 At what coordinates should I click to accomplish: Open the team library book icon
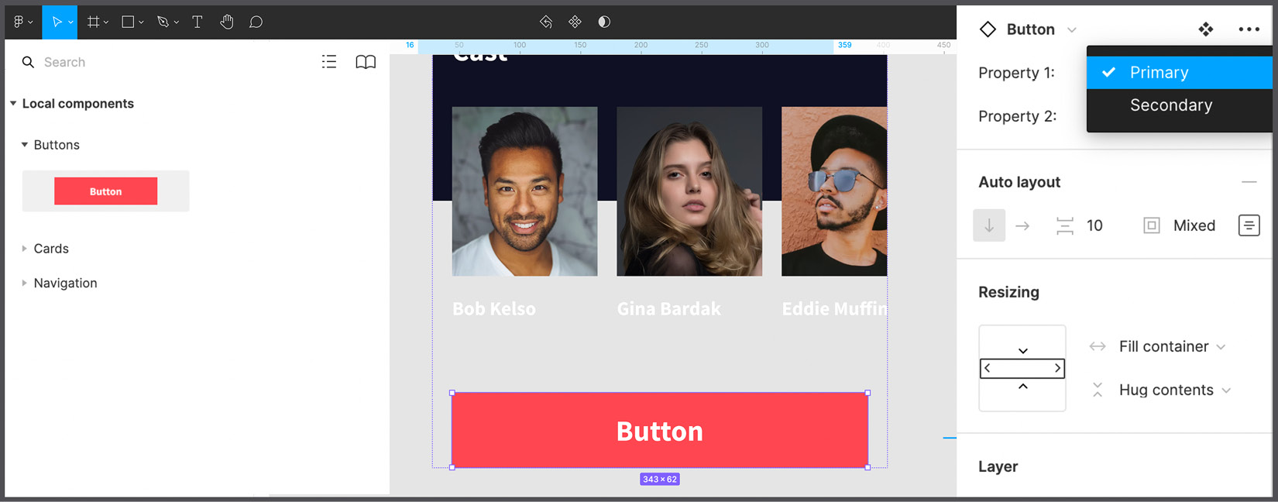click(366, 62)
